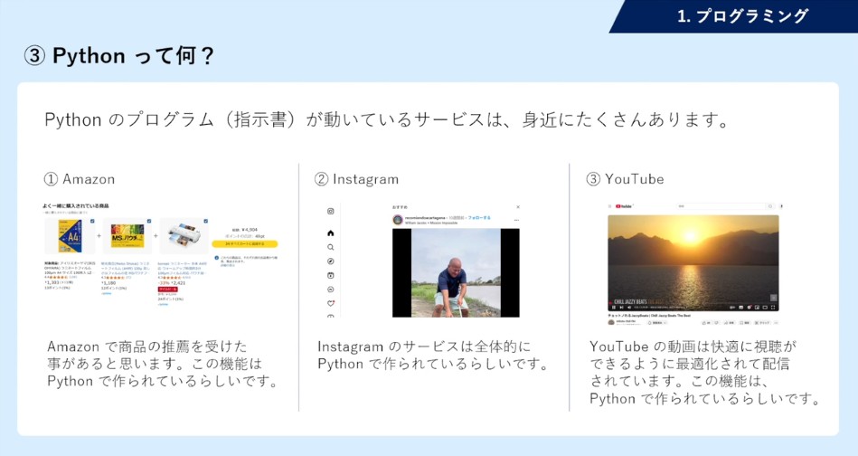858x456 pixels.
Task: Open the three-dot menu on Instagram post
Action: pyautogui.click(x=516, y=220)
